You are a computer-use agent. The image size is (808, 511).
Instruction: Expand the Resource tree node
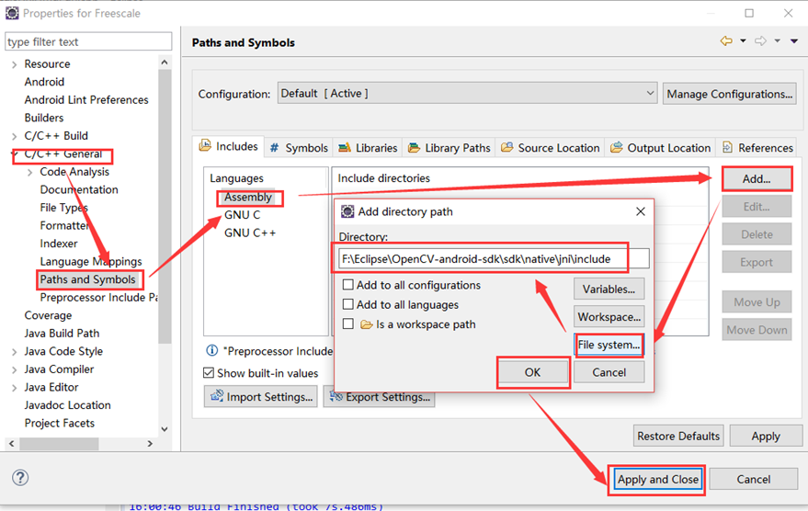pos(14,64)
